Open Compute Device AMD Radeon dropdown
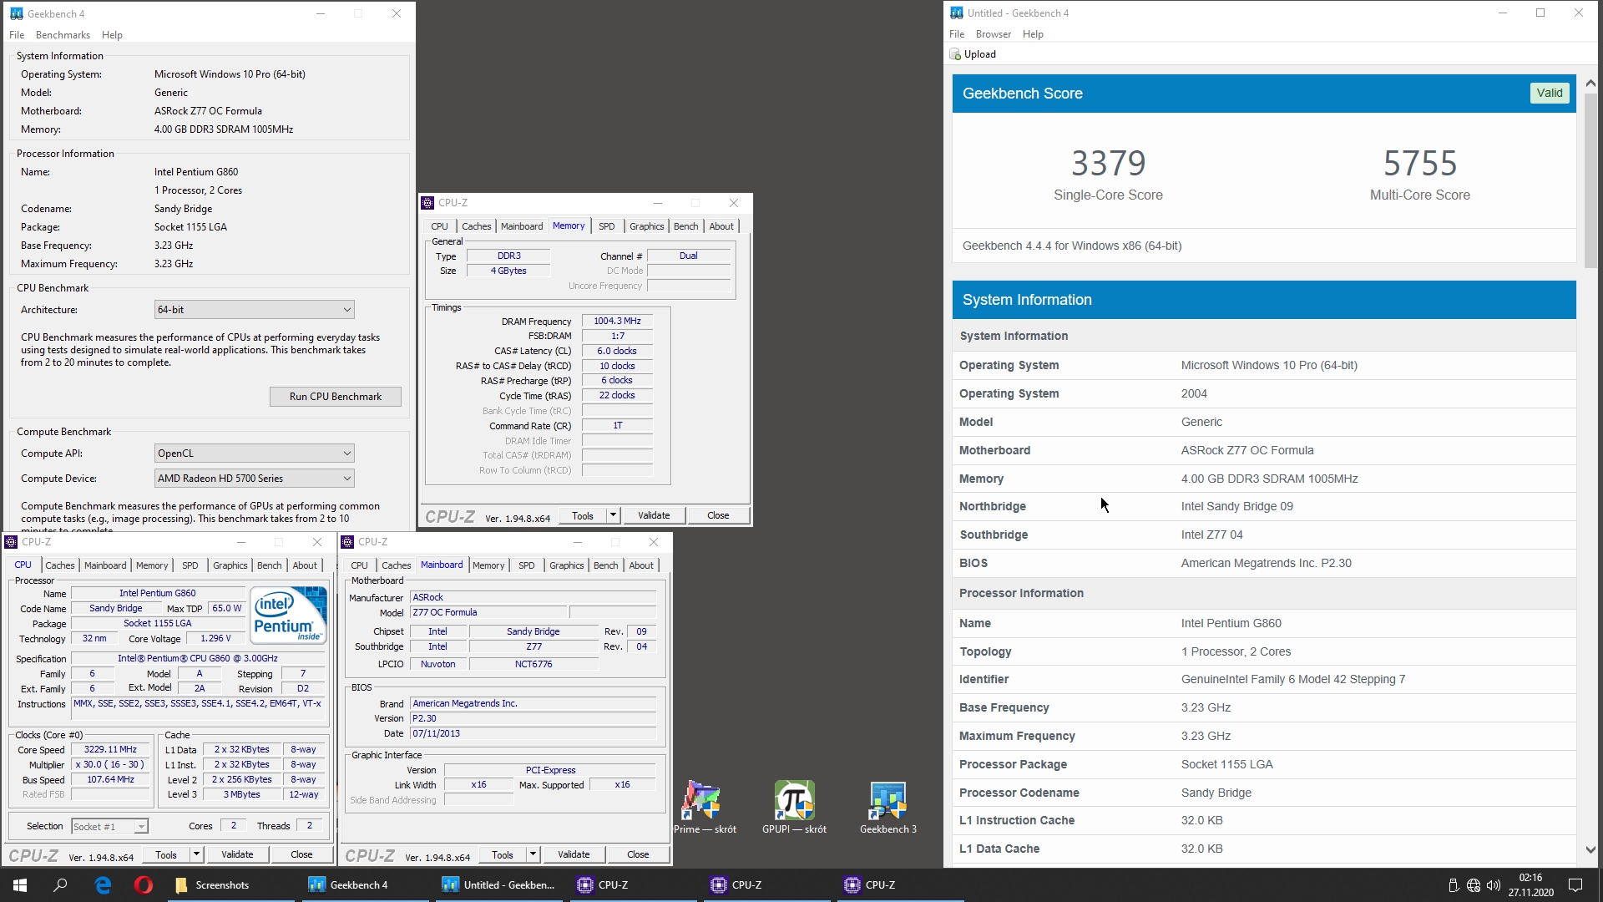 tap(255, 479)
